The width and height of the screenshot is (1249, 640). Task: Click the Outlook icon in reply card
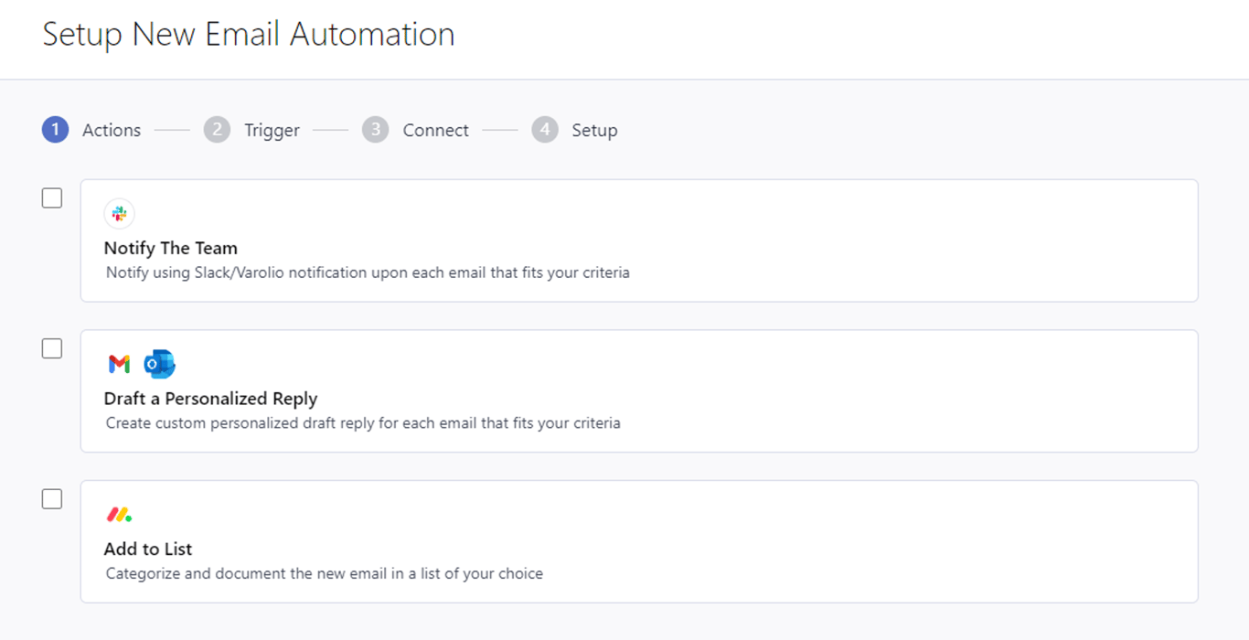point(159,364)
